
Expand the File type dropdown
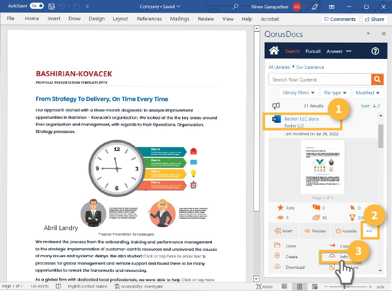[x=335, y=93]
